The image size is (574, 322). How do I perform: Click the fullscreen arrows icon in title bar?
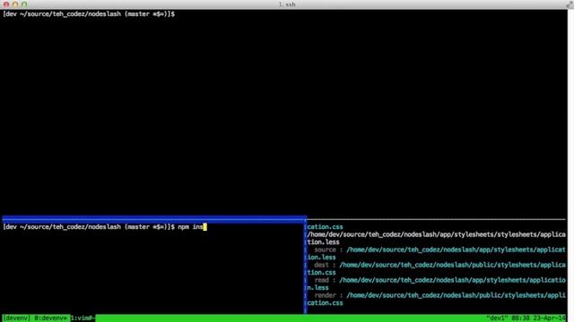coord(570,4)
